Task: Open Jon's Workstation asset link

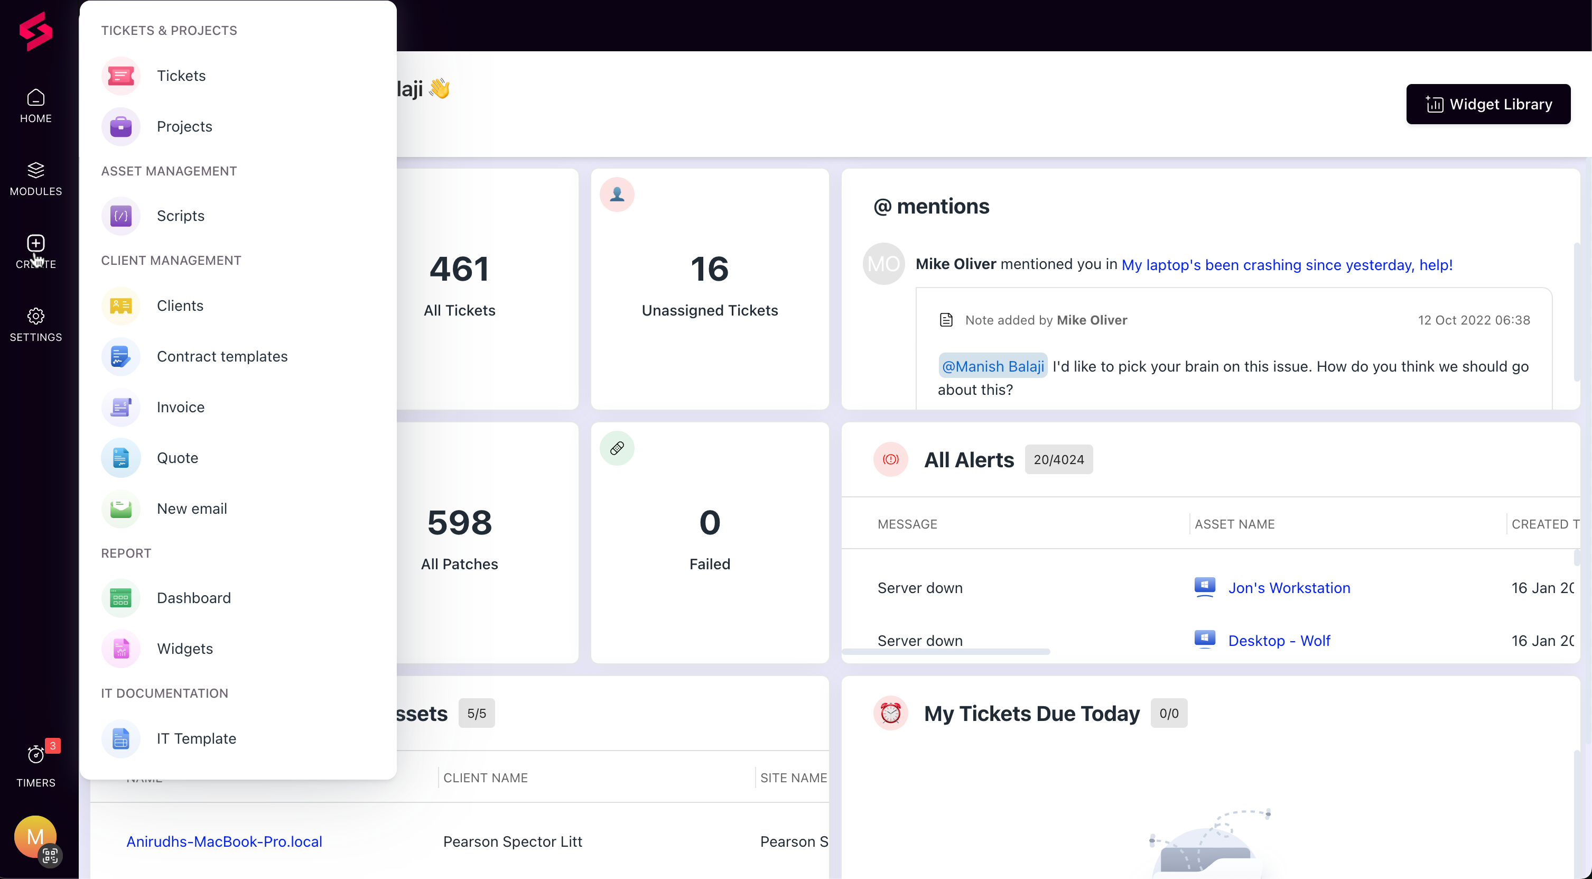Action: [1289, 588]
